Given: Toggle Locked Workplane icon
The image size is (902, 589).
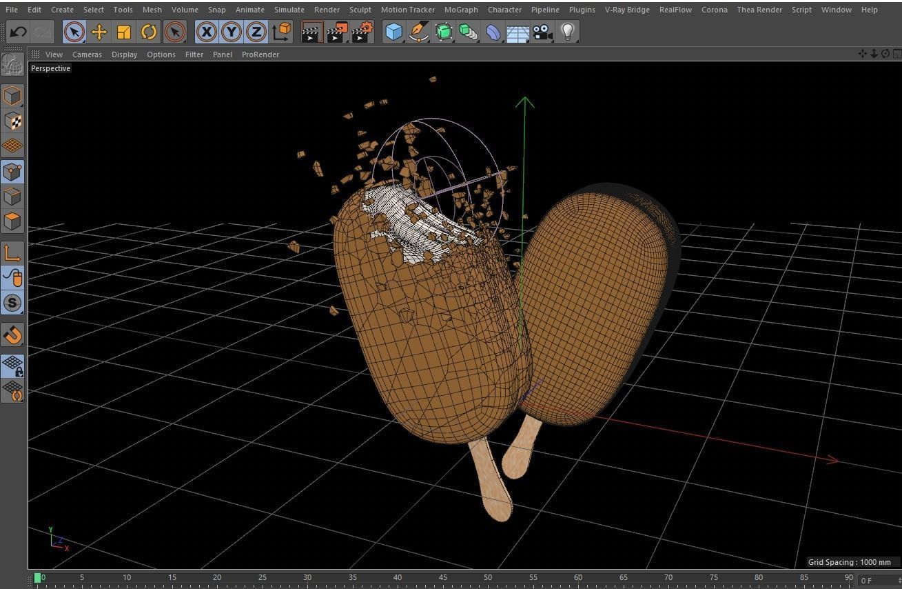Looking at the screenshot, I should [x=12, y=366].
